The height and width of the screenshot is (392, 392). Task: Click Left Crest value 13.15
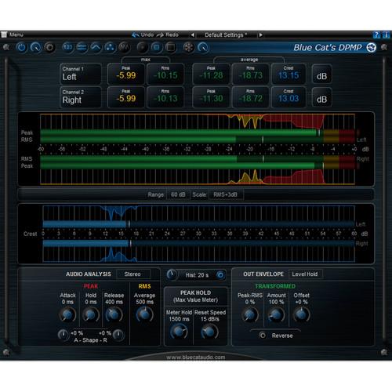pyautogui.click(x=289, y=75)
